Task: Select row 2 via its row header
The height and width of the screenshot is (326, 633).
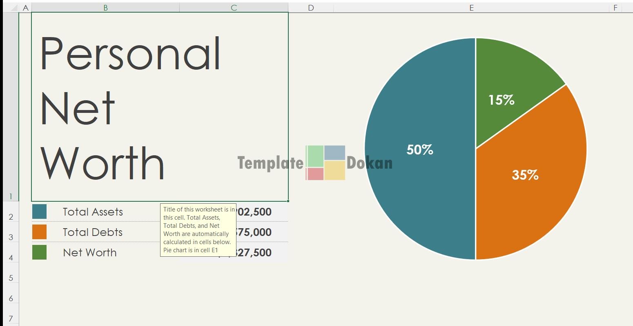Action: point(11,217)
